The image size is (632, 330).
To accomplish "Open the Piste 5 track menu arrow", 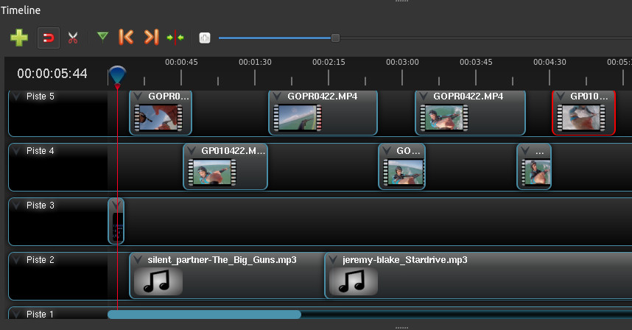I will coord(17,96).
